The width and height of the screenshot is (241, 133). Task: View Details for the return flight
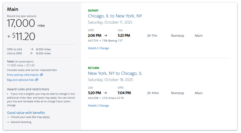coord(92,106)
